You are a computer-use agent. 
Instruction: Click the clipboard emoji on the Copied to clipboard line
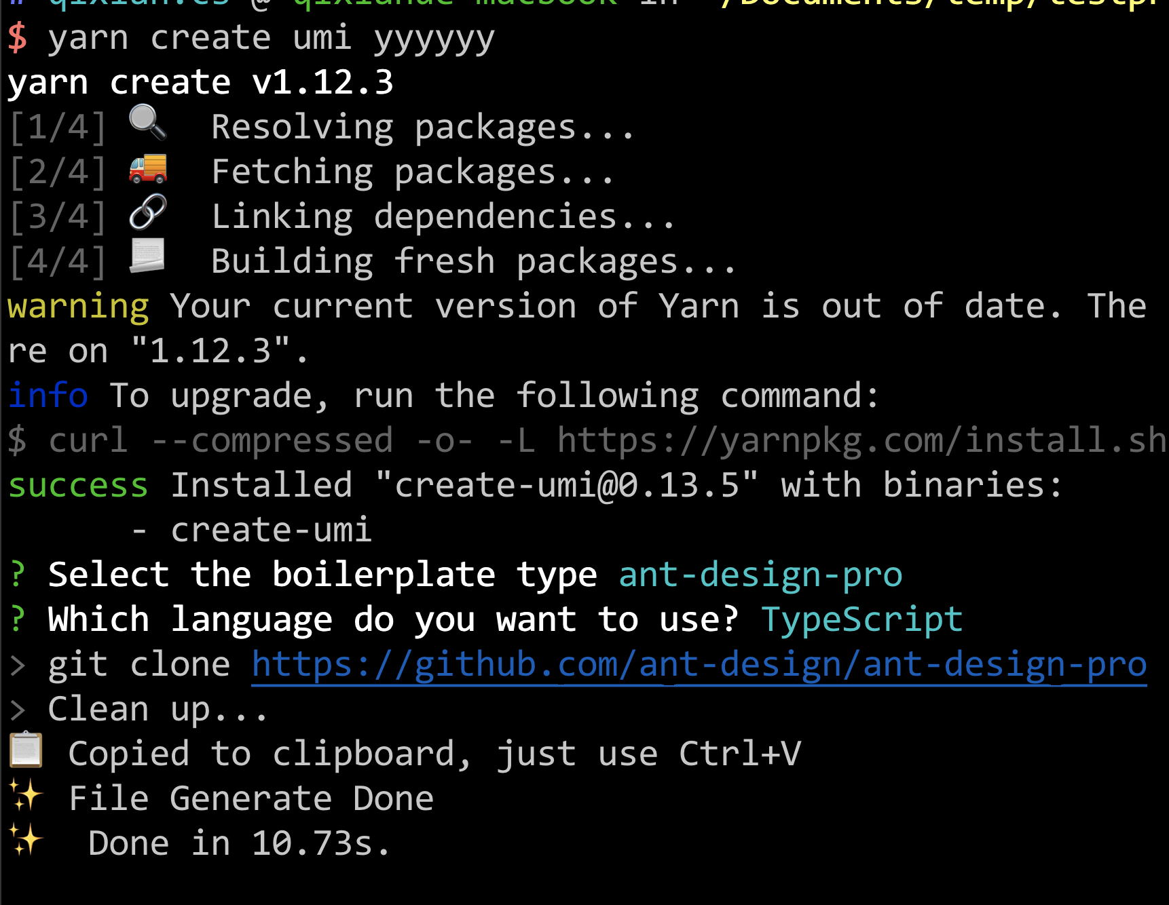26,750
